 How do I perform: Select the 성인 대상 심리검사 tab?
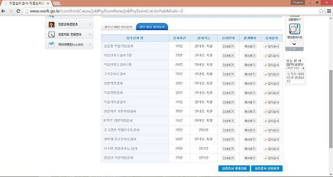click(x=152, y=27)
